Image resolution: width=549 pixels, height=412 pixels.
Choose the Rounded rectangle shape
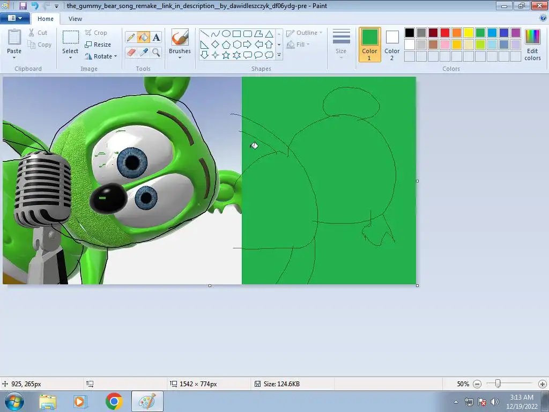[248, 34]
